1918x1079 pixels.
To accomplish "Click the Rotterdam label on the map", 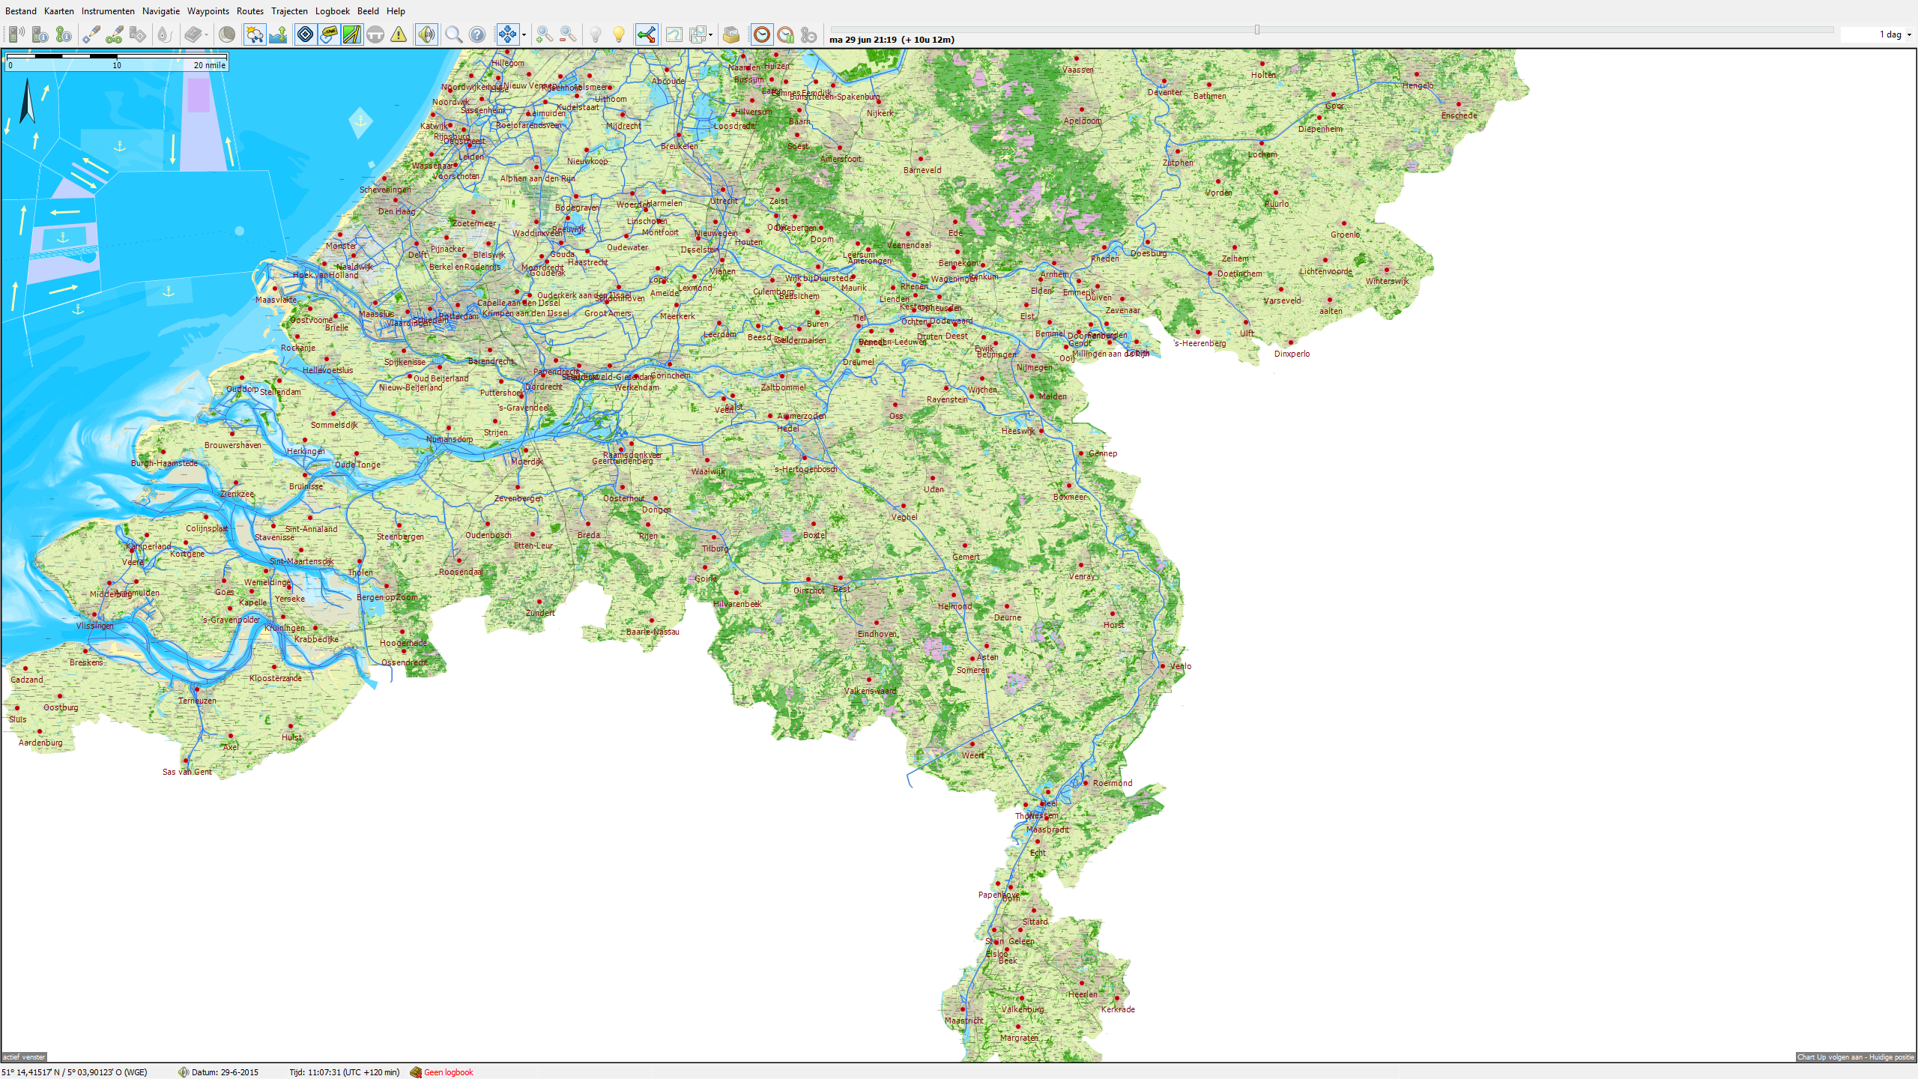I will click(x=457, y=316).
